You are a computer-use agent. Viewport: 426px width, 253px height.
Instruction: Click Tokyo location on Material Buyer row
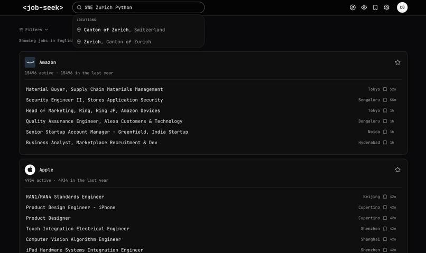point(374,89)
